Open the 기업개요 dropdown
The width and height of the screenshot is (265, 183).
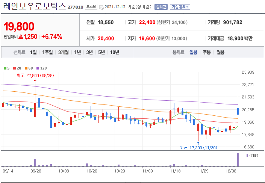point(180,7)
